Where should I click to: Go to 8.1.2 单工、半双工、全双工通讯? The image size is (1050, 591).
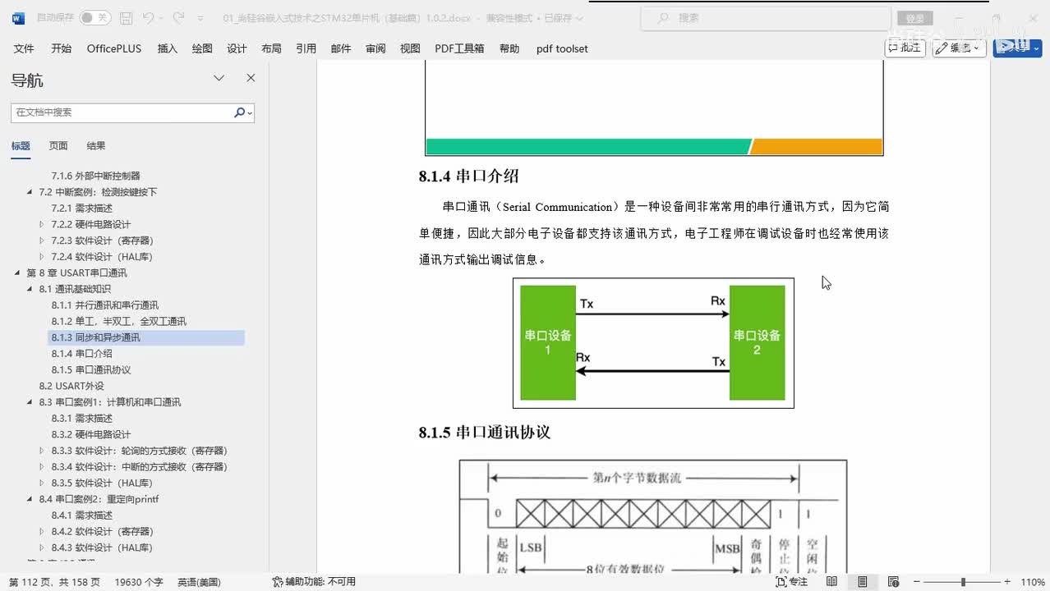pyautogui.click(x=118, y=321)
